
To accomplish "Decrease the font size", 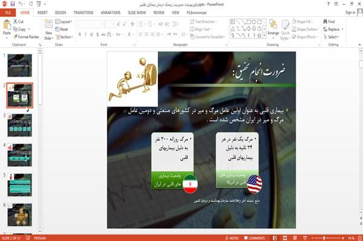I will [x=125, y=24].
